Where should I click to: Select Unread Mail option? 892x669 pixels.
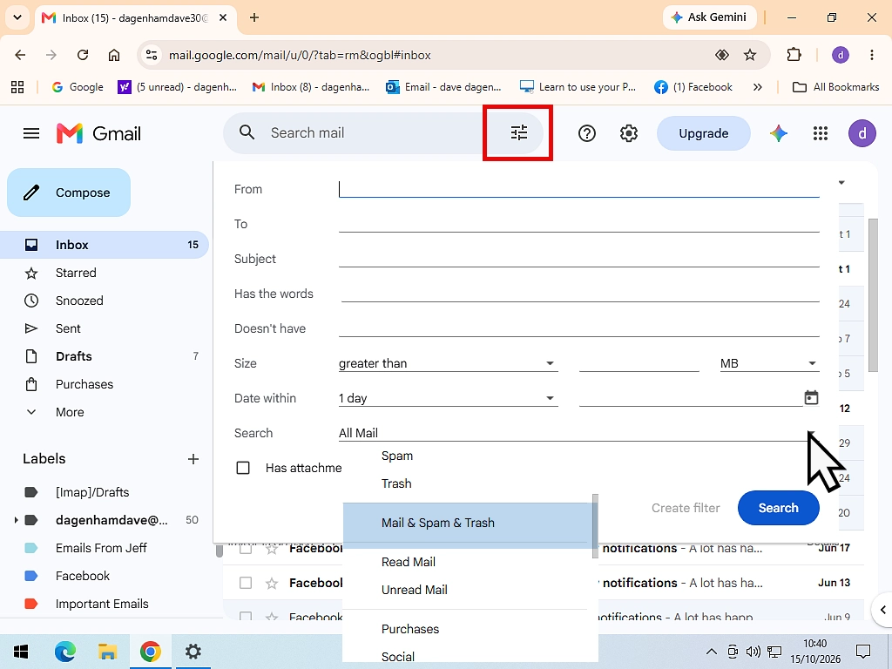click(x=414, y=590)
